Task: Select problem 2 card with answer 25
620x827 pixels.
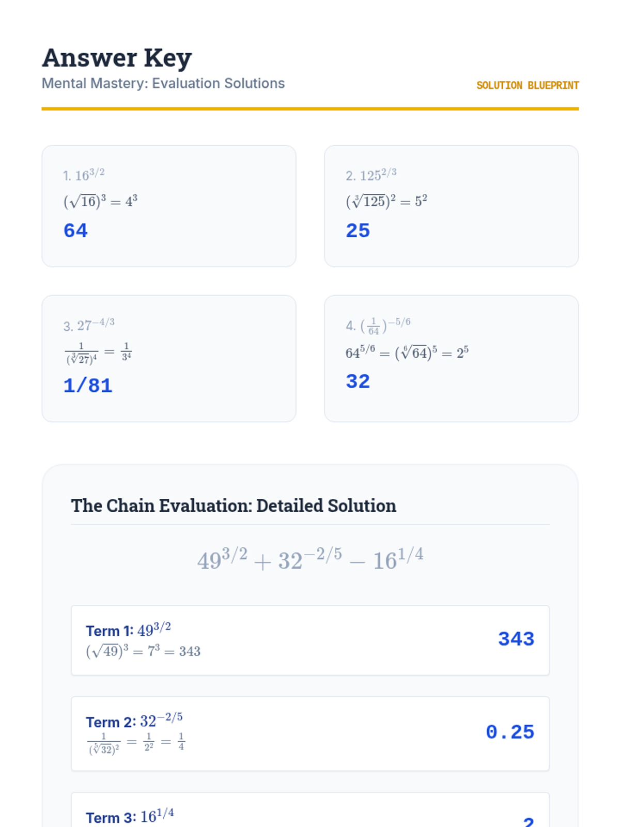Action: click(x=451, y=206)
